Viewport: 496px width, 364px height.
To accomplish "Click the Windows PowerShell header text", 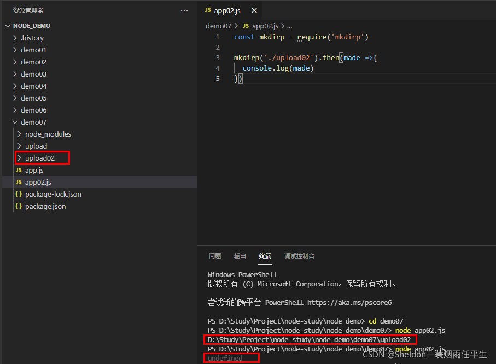I will [242, 274].
